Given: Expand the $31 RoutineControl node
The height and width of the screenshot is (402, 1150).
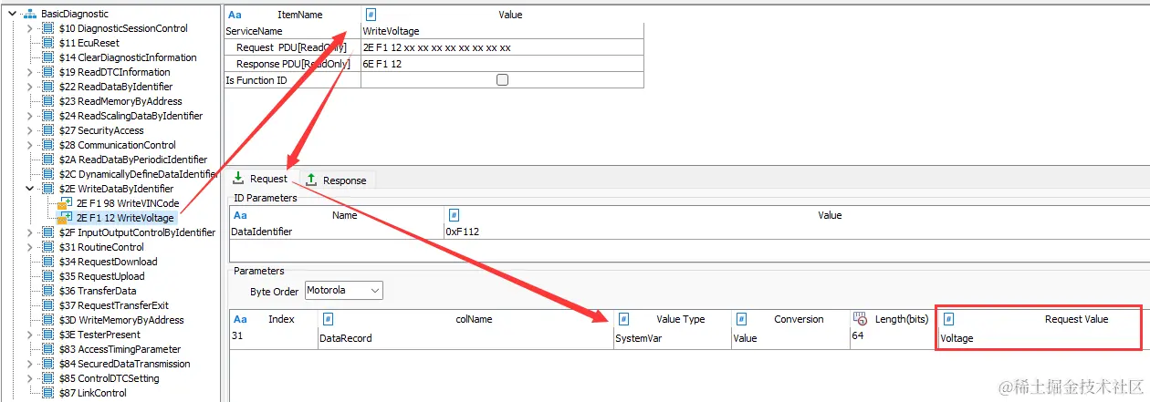Looking at the screenshot, I should [29, 247].
